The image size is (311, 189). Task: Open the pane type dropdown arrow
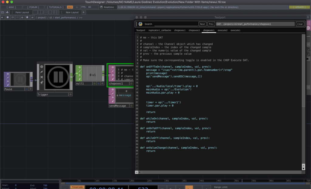click(2, 17)
